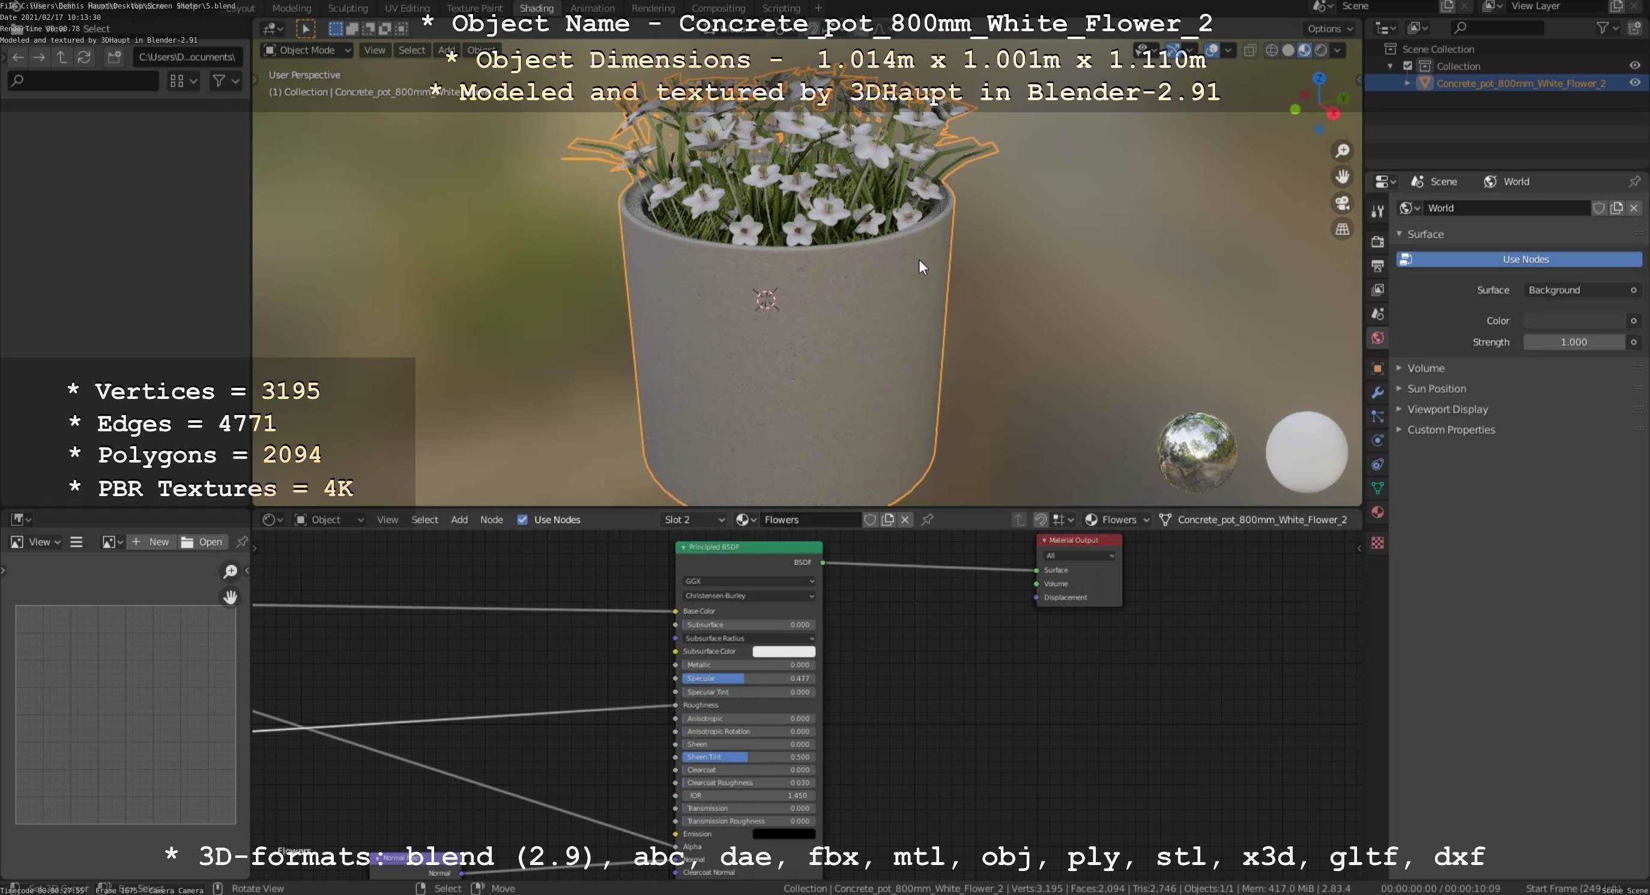Hide the Collection with its eye icon

[x=1634, y=66]
